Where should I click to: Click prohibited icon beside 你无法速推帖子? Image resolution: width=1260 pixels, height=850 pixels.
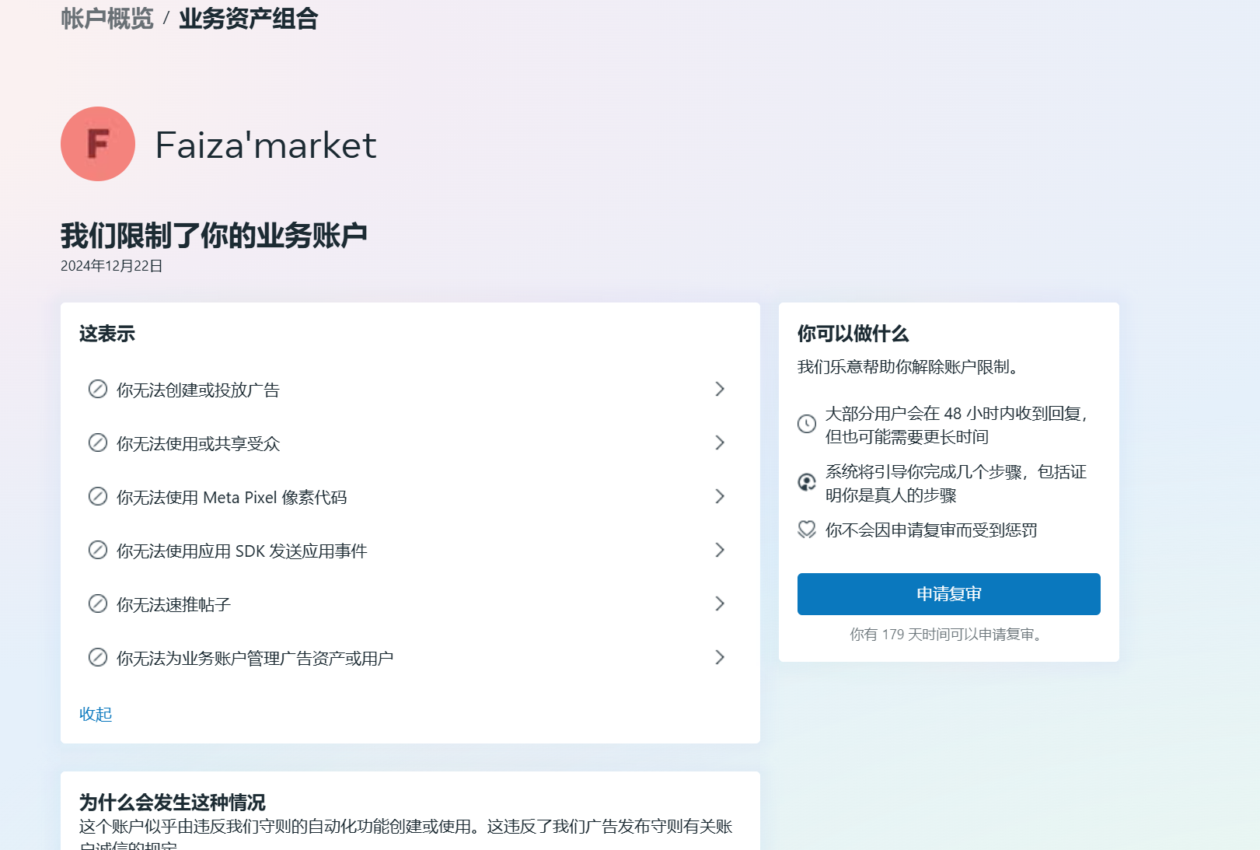click(x=98, y=603)
